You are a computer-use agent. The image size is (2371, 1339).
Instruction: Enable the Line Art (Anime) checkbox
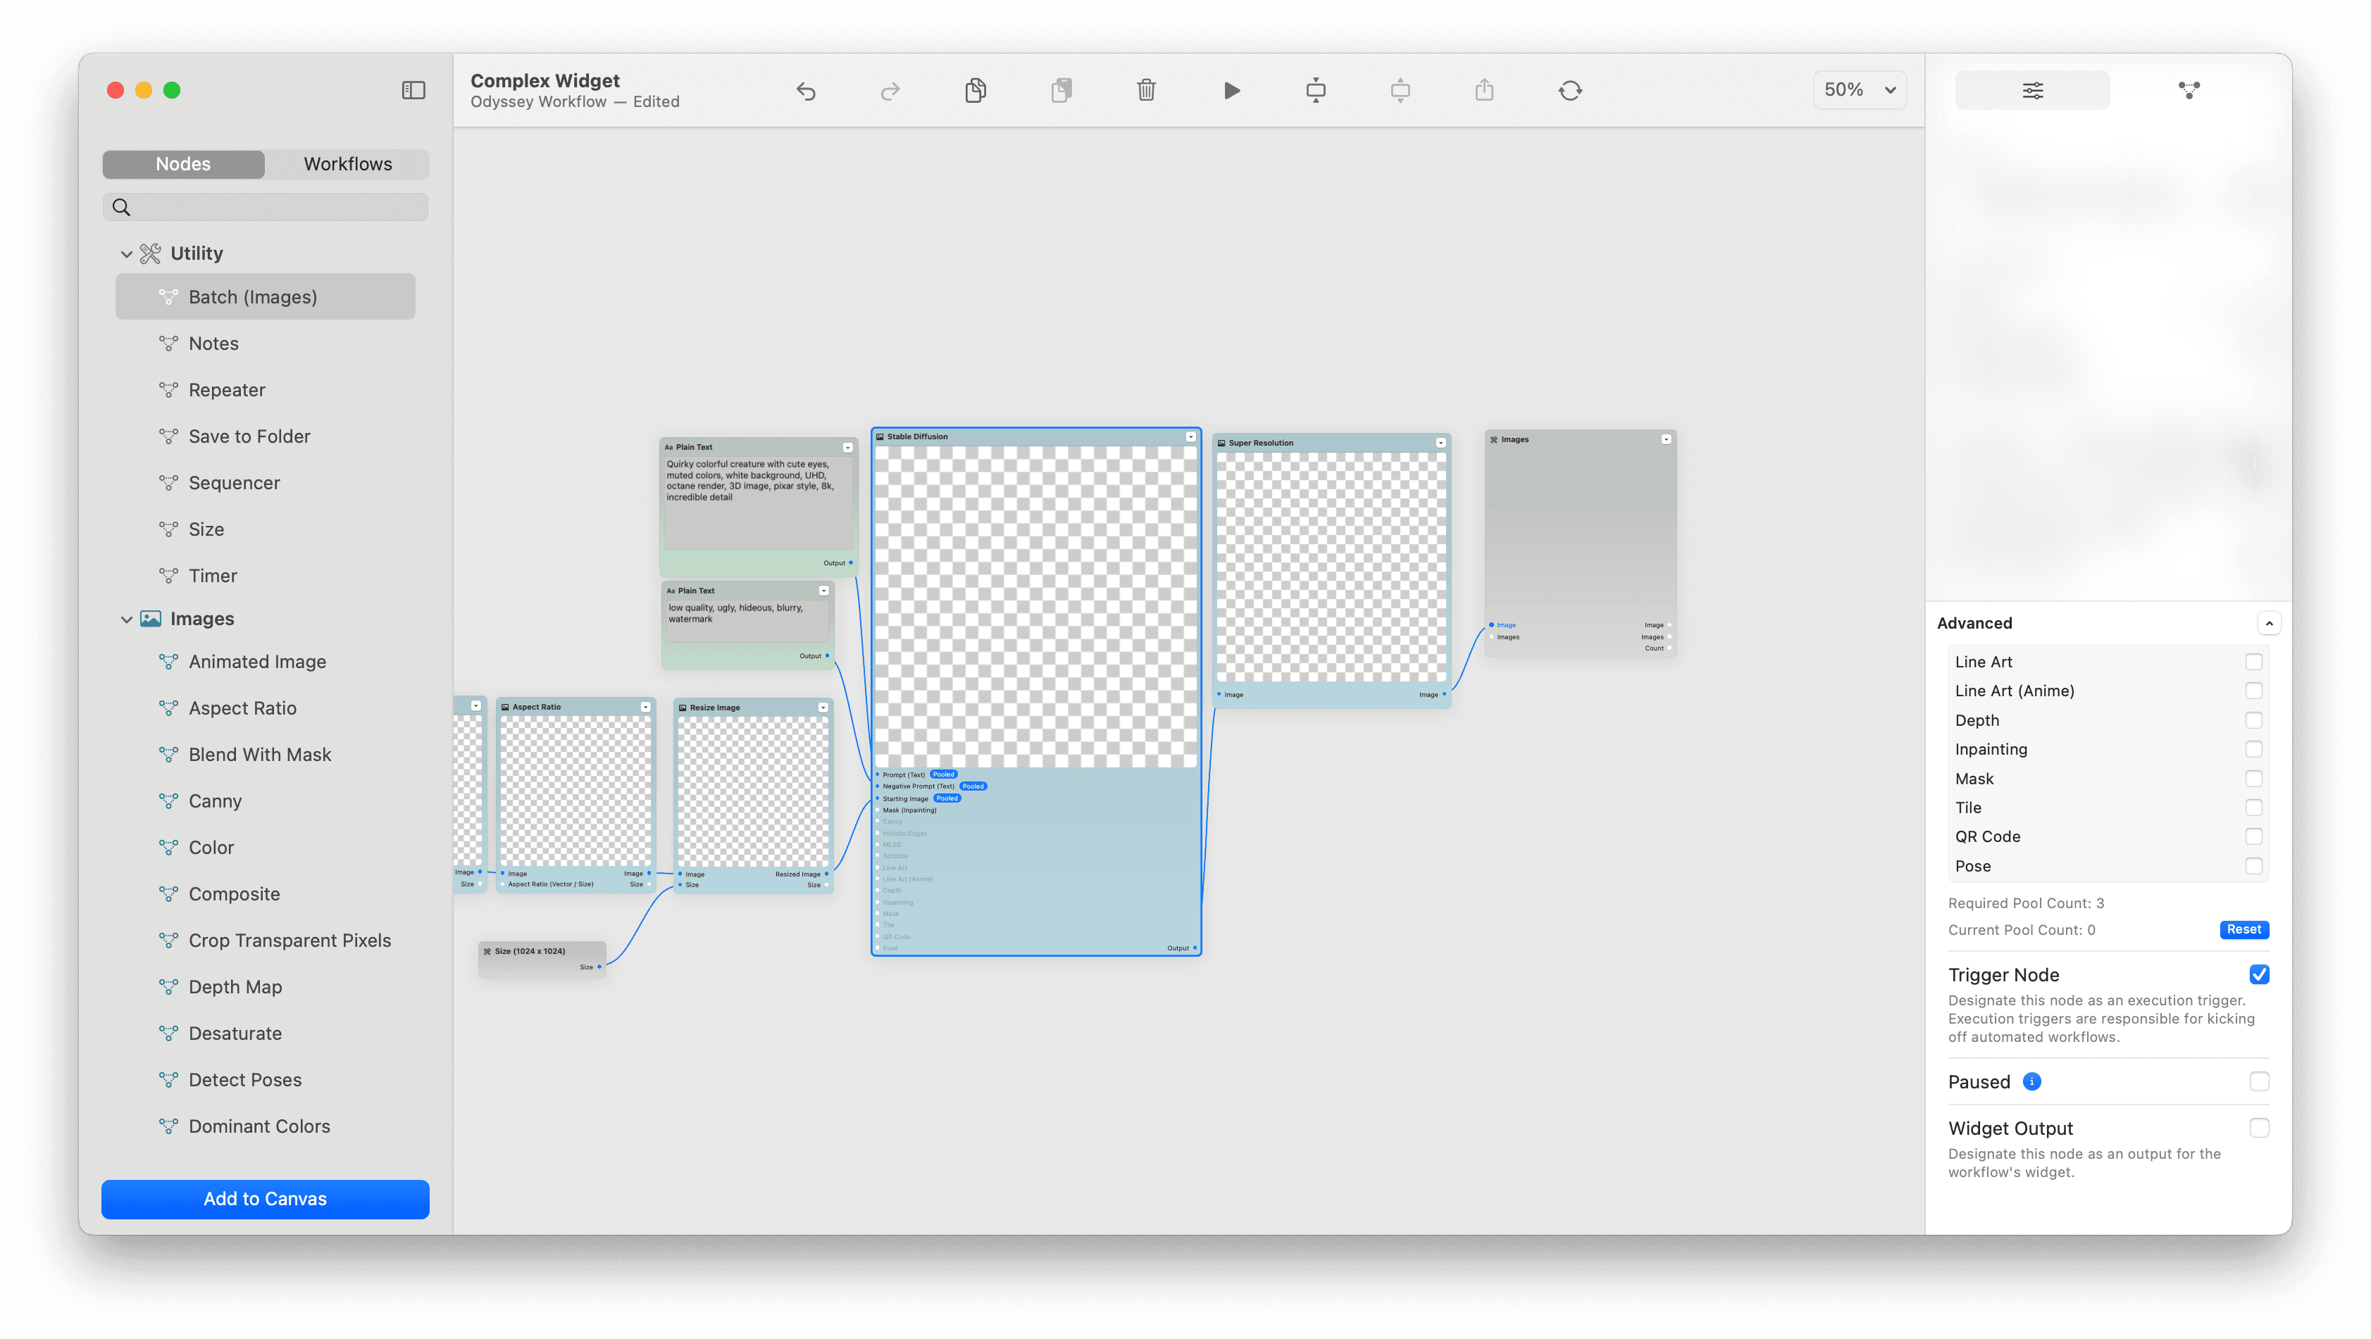(2254, 691)
